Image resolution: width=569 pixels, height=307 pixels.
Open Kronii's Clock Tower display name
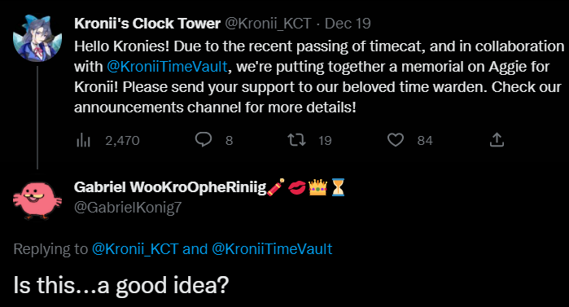(x=147, y=24)
